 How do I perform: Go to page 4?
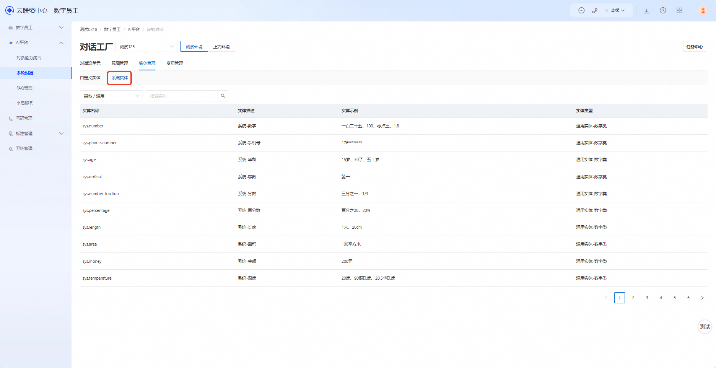661,298
